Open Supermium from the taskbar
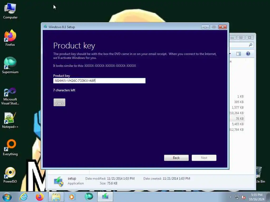Image resolution: width=270 pixels, height=202 pixels. click(89, 197)
